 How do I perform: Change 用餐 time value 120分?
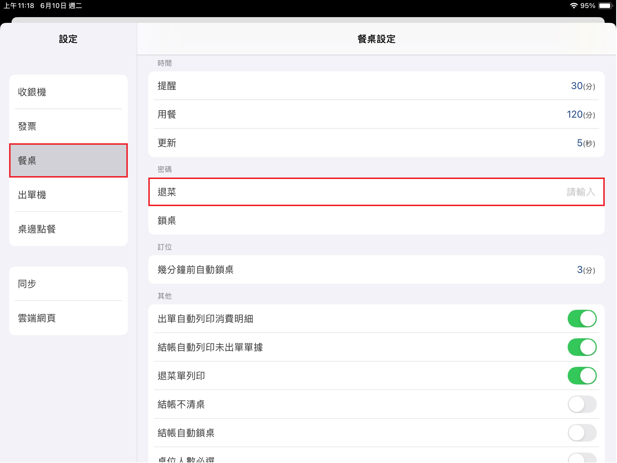point(580,114)
